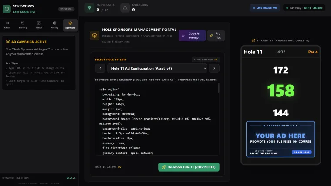
Task: Click inside the sponsor HTML markup editor
Action: pos(156,119)
